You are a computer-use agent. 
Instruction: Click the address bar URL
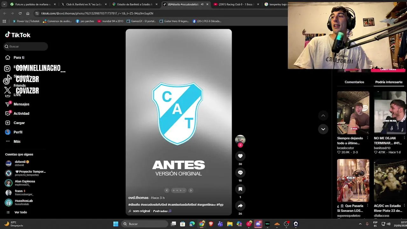[x=97, y=13]
